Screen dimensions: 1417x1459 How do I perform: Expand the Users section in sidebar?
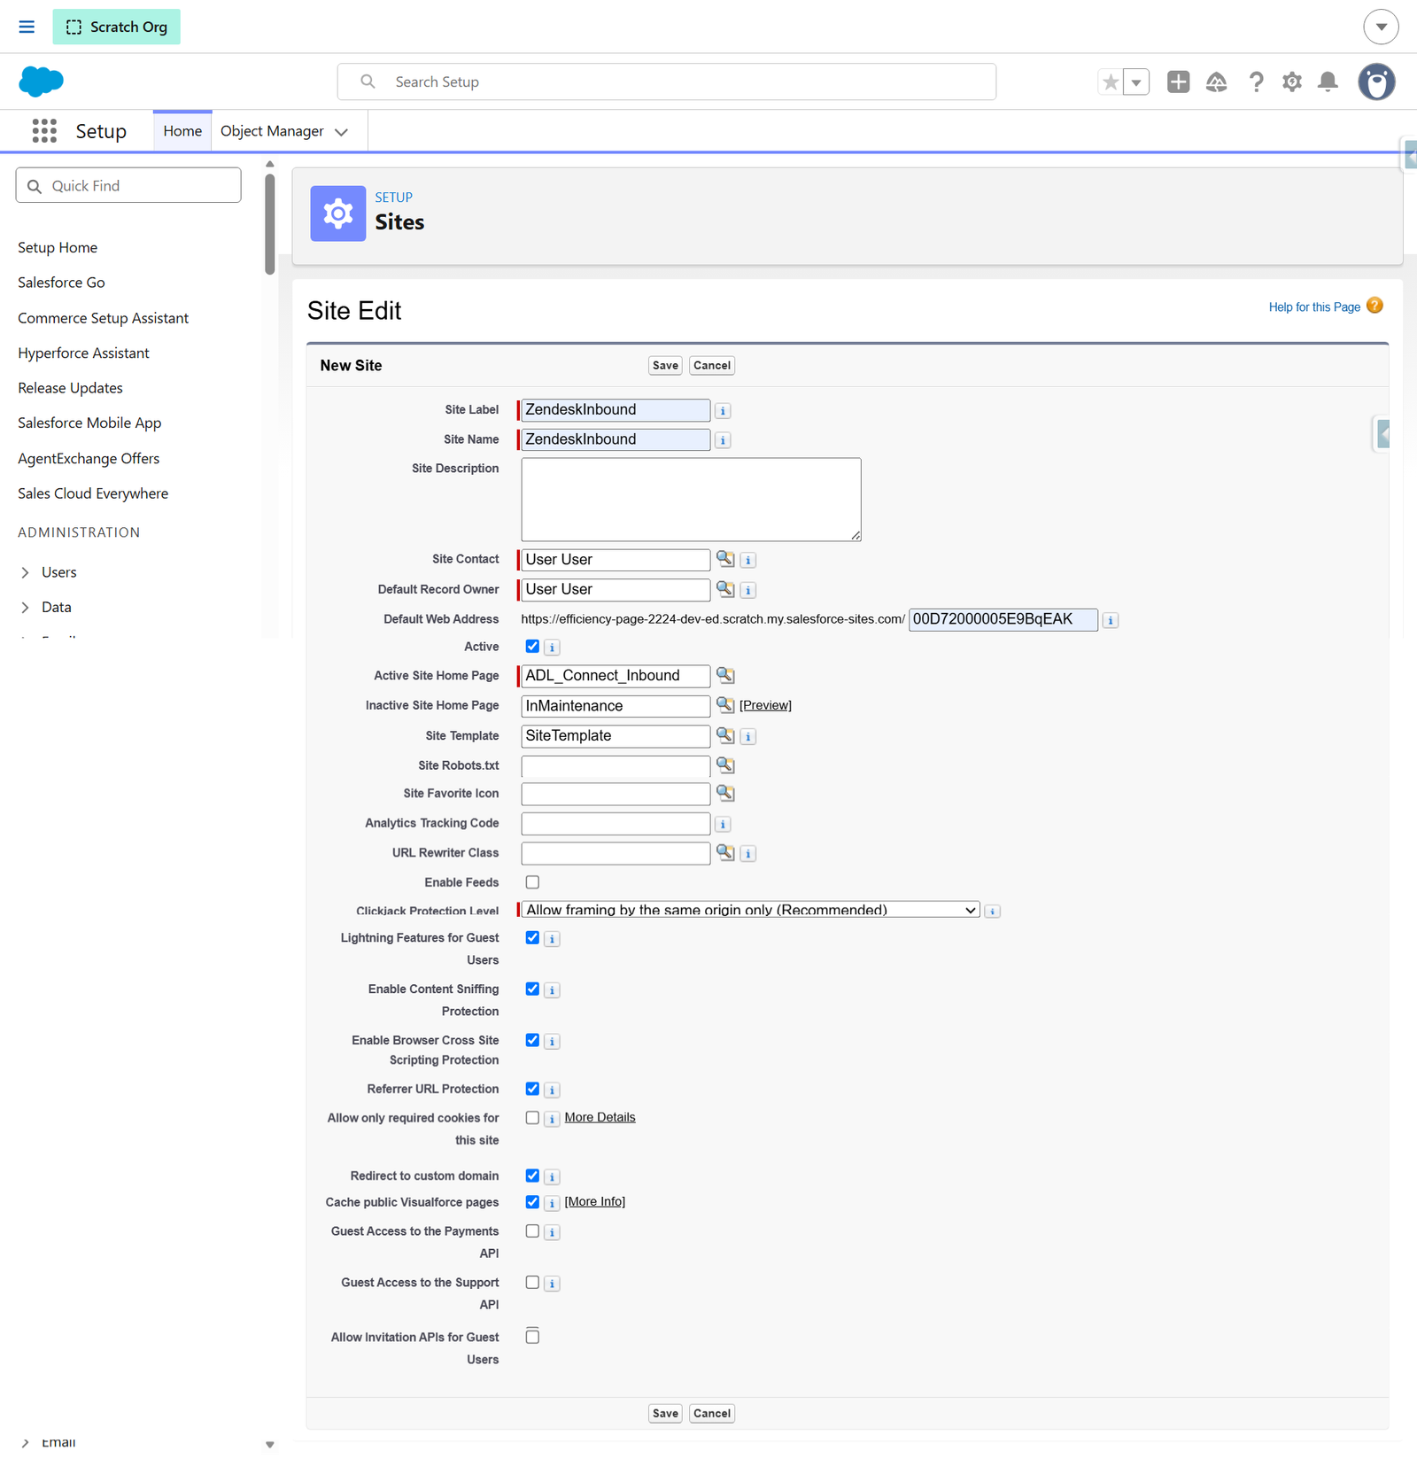(x=25, y=573)
